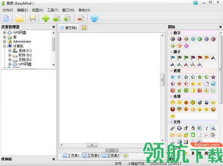This screenshot has height=166, width=223.
Task: Expand the 软件 (D:) drive node
Action: (x=10, y=55)
